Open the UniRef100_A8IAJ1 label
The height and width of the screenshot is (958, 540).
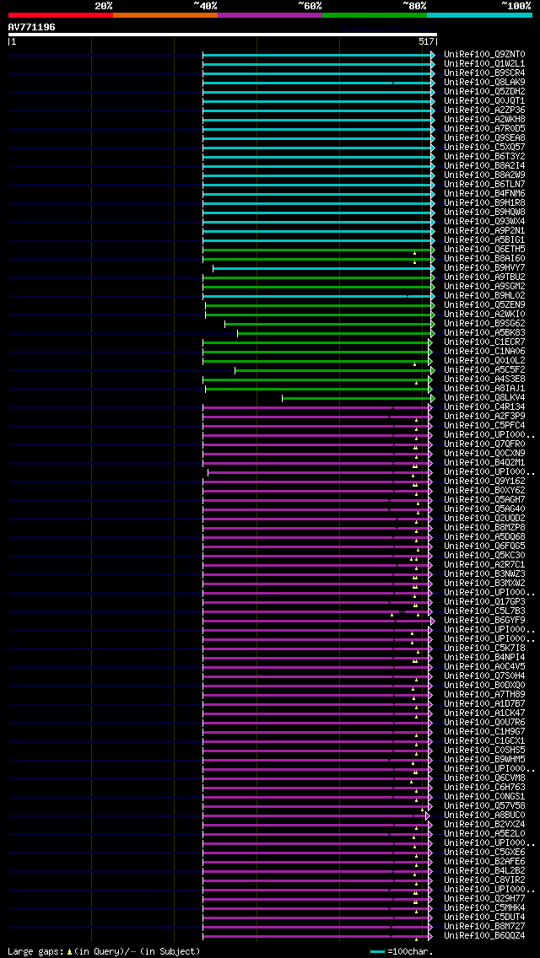(x=484, y=389)
